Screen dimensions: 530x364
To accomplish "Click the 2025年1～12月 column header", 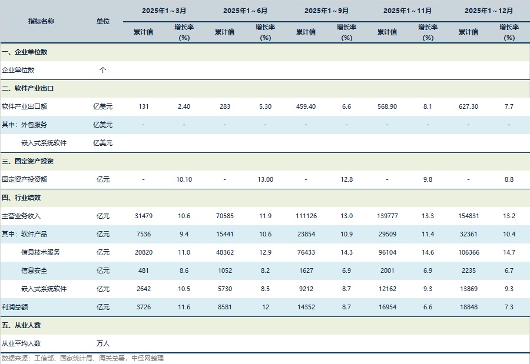I will (x=489, y=11).
